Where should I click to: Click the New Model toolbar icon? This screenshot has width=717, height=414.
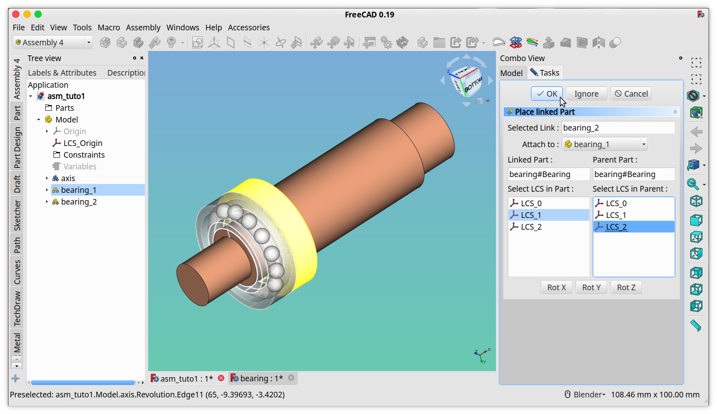click(x=105, y=42)
